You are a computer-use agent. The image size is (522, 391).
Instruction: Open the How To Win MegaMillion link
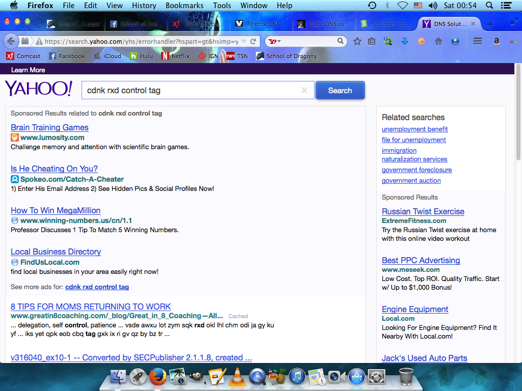(x=56, y=210)
